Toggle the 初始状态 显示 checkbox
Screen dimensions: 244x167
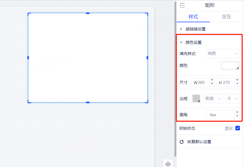(238, 128)
